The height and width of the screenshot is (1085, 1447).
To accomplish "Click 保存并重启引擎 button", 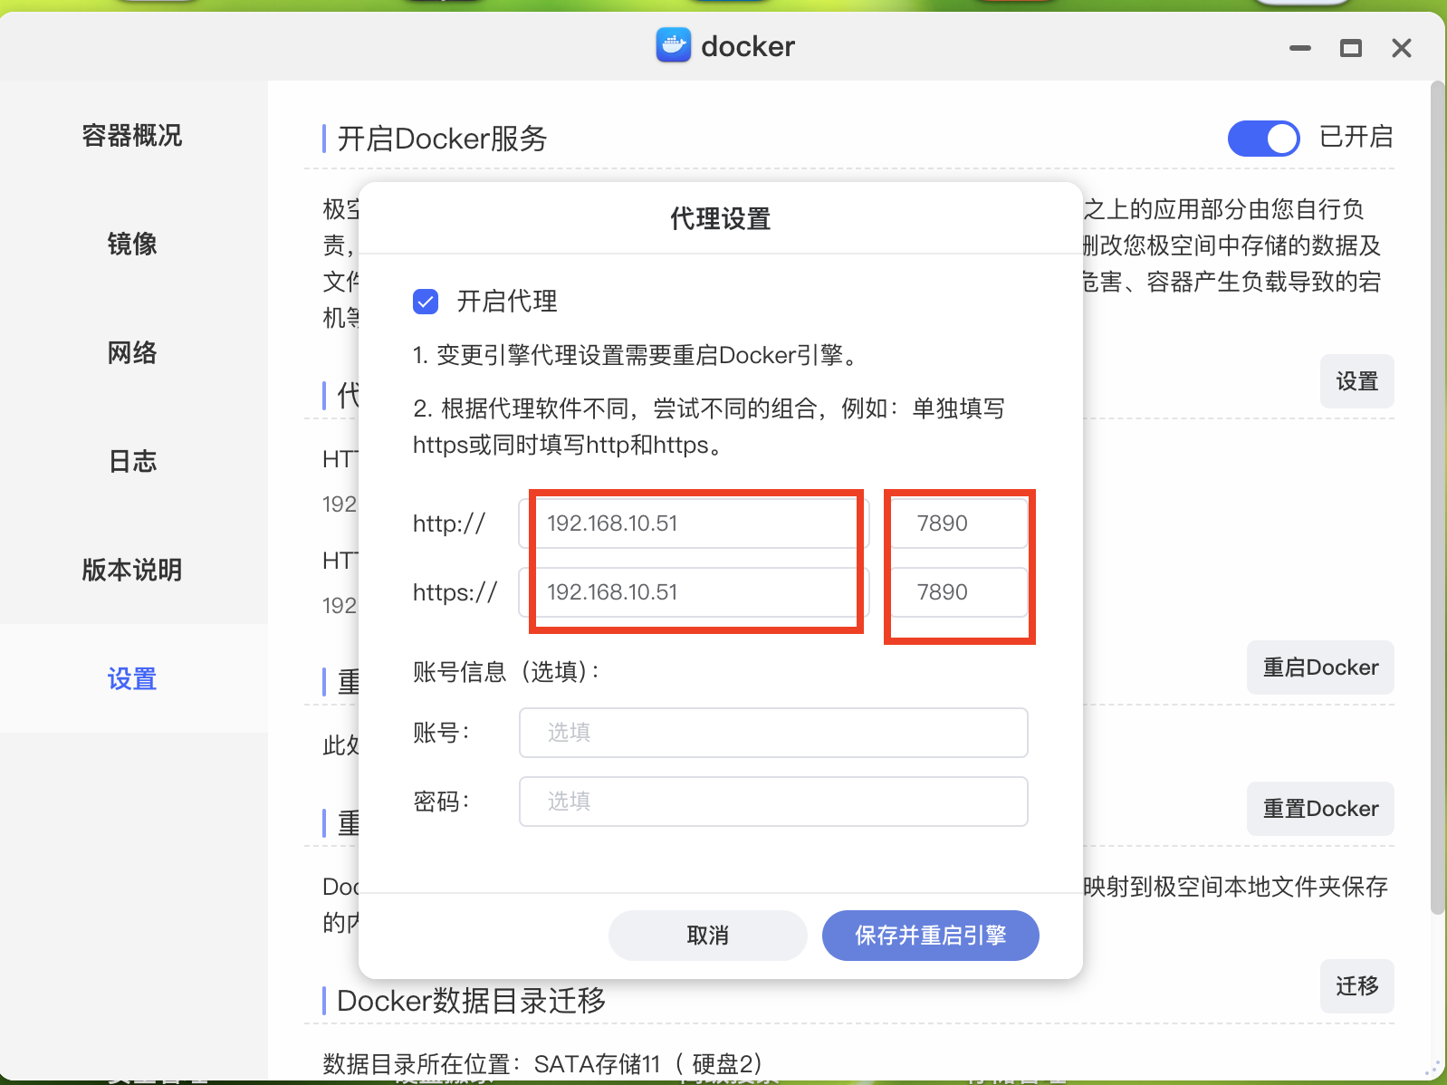I will [x=930, y=936].
